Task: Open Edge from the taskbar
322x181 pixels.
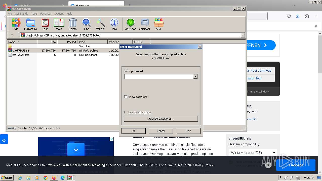Action: point(63,178)
